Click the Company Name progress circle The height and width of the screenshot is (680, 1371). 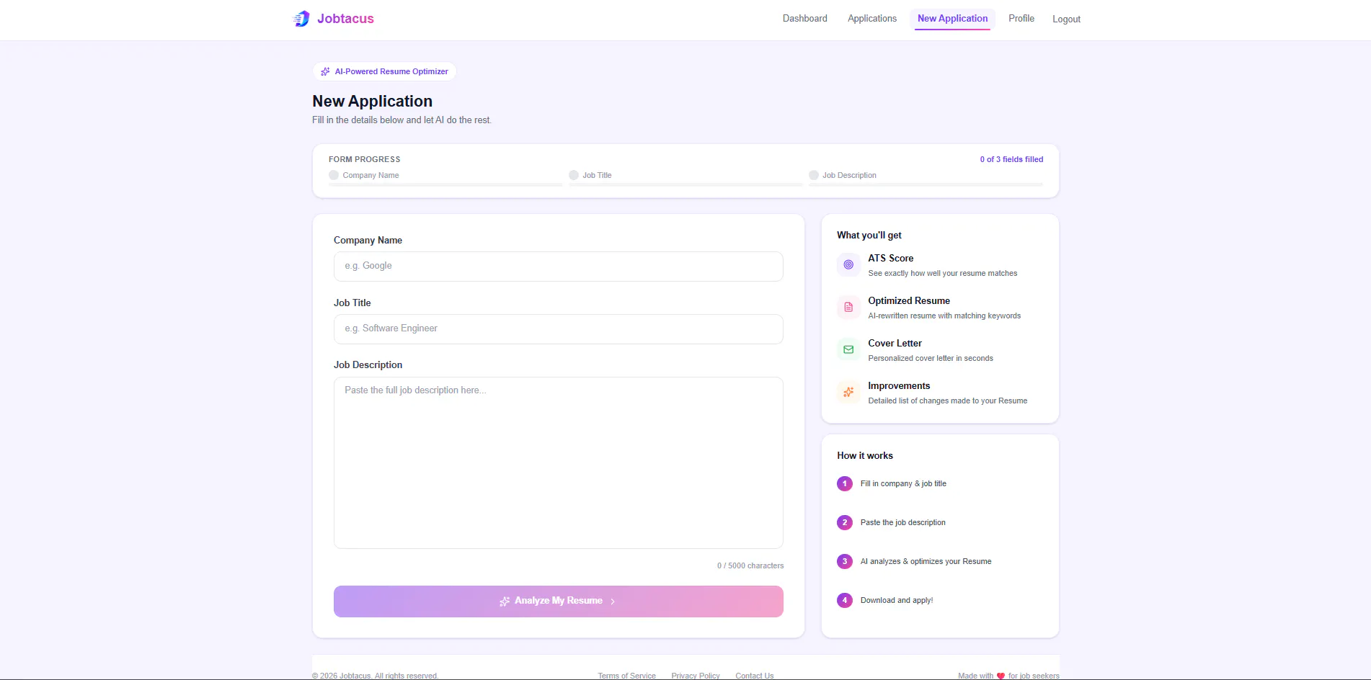point(334,175)
